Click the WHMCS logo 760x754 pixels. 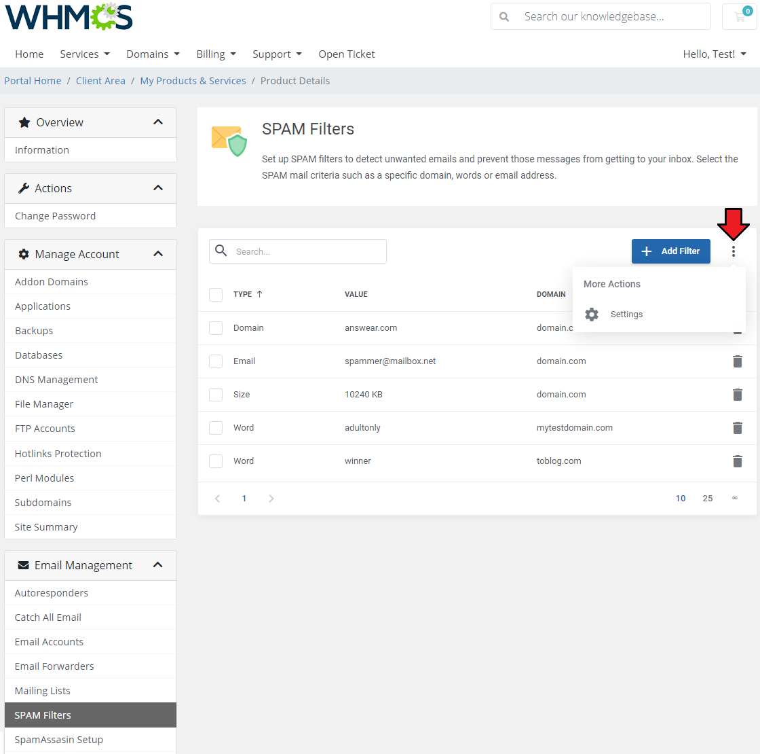pyautogui.click(x=69, y=17)
